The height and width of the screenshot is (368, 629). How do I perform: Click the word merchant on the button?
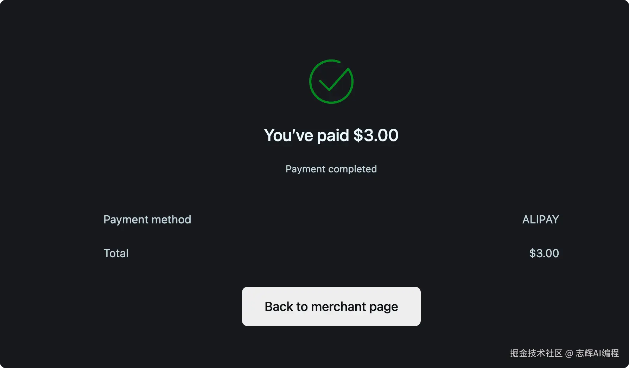click(x=338, y=307)
